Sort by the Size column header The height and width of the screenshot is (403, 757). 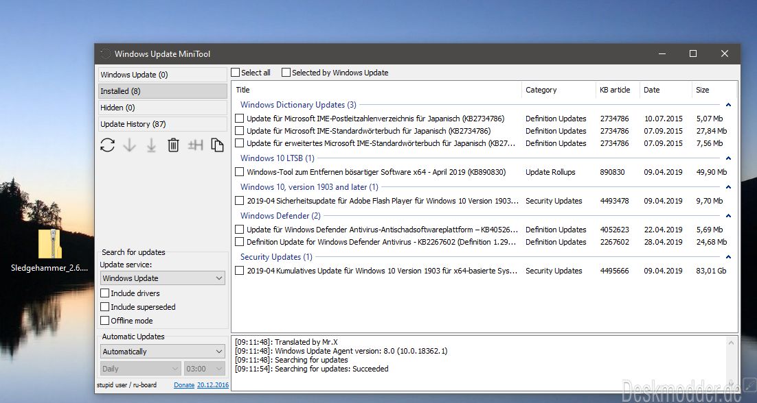(x=714, y=90)
